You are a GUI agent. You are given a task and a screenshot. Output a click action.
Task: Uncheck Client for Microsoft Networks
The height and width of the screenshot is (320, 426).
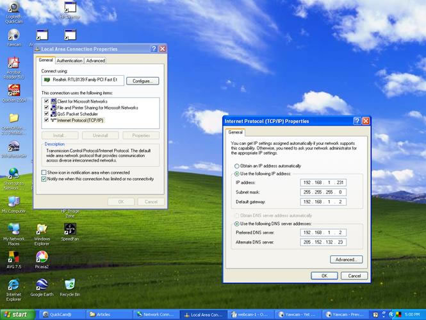point(46,101)
